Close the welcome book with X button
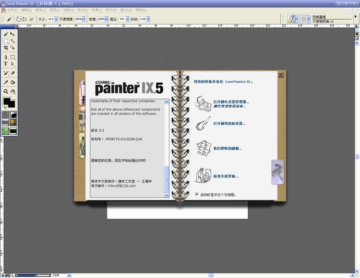 (281, 75)
